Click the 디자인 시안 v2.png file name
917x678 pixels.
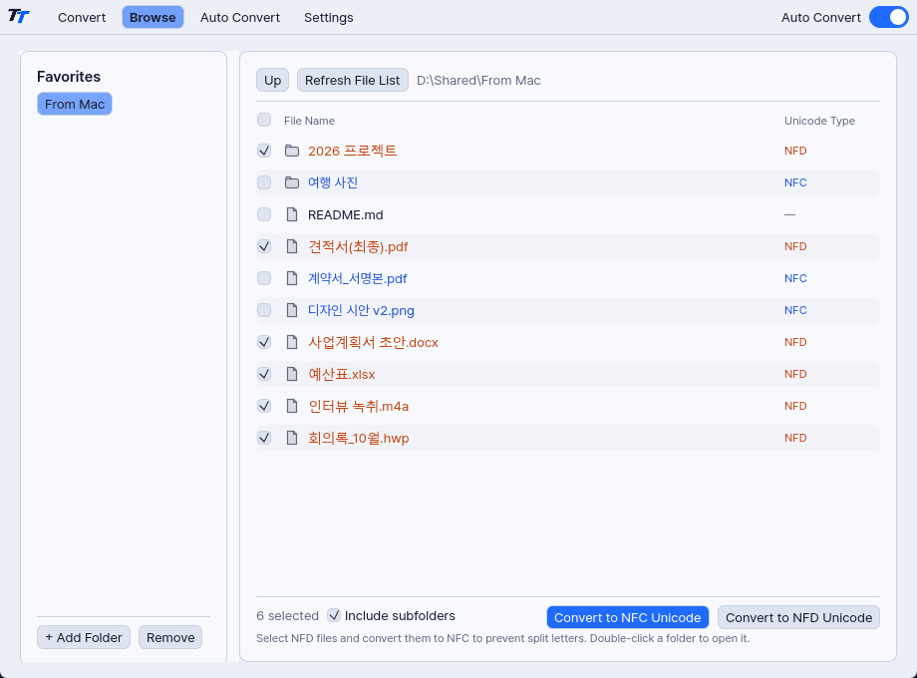click(x=362, y=310)
